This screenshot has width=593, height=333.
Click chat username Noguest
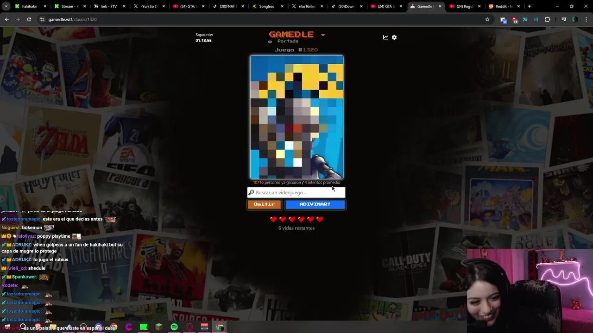point(11,228)
